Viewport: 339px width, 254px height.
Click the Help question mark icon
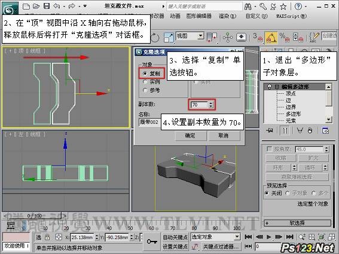(298, 7)
